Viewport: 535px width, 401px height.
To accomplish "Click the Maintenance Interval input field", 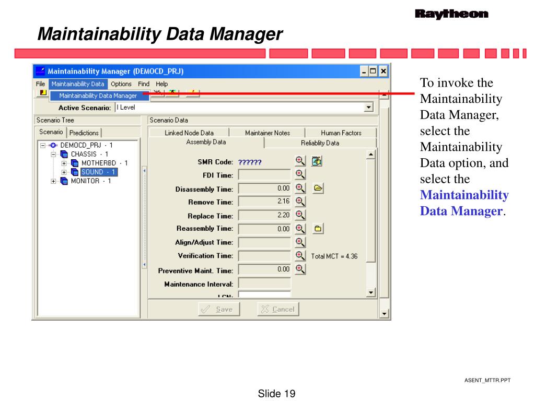I will tap(264, 284).
